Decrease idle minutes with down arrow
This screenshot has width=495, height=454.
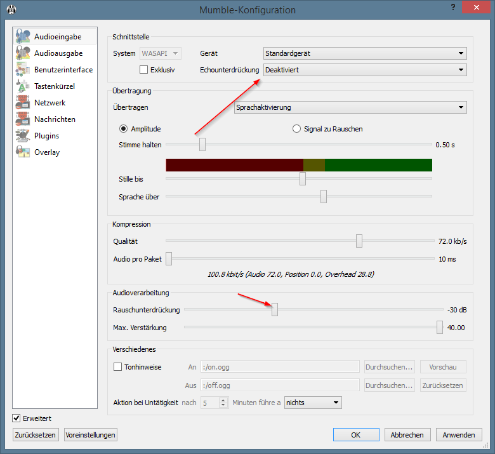coord(223,405)
